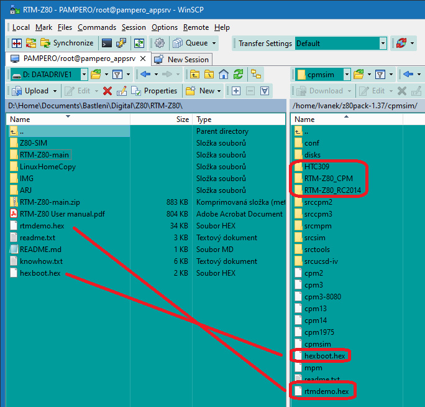Screen dimensions: 425x407
Task: Open the New Session tab
Action: (x=182, y=60)
